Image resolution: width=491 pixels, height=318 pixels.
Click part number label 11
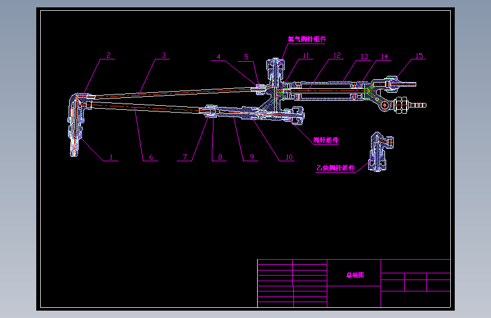pyautogui.click(x=306, y=55)
